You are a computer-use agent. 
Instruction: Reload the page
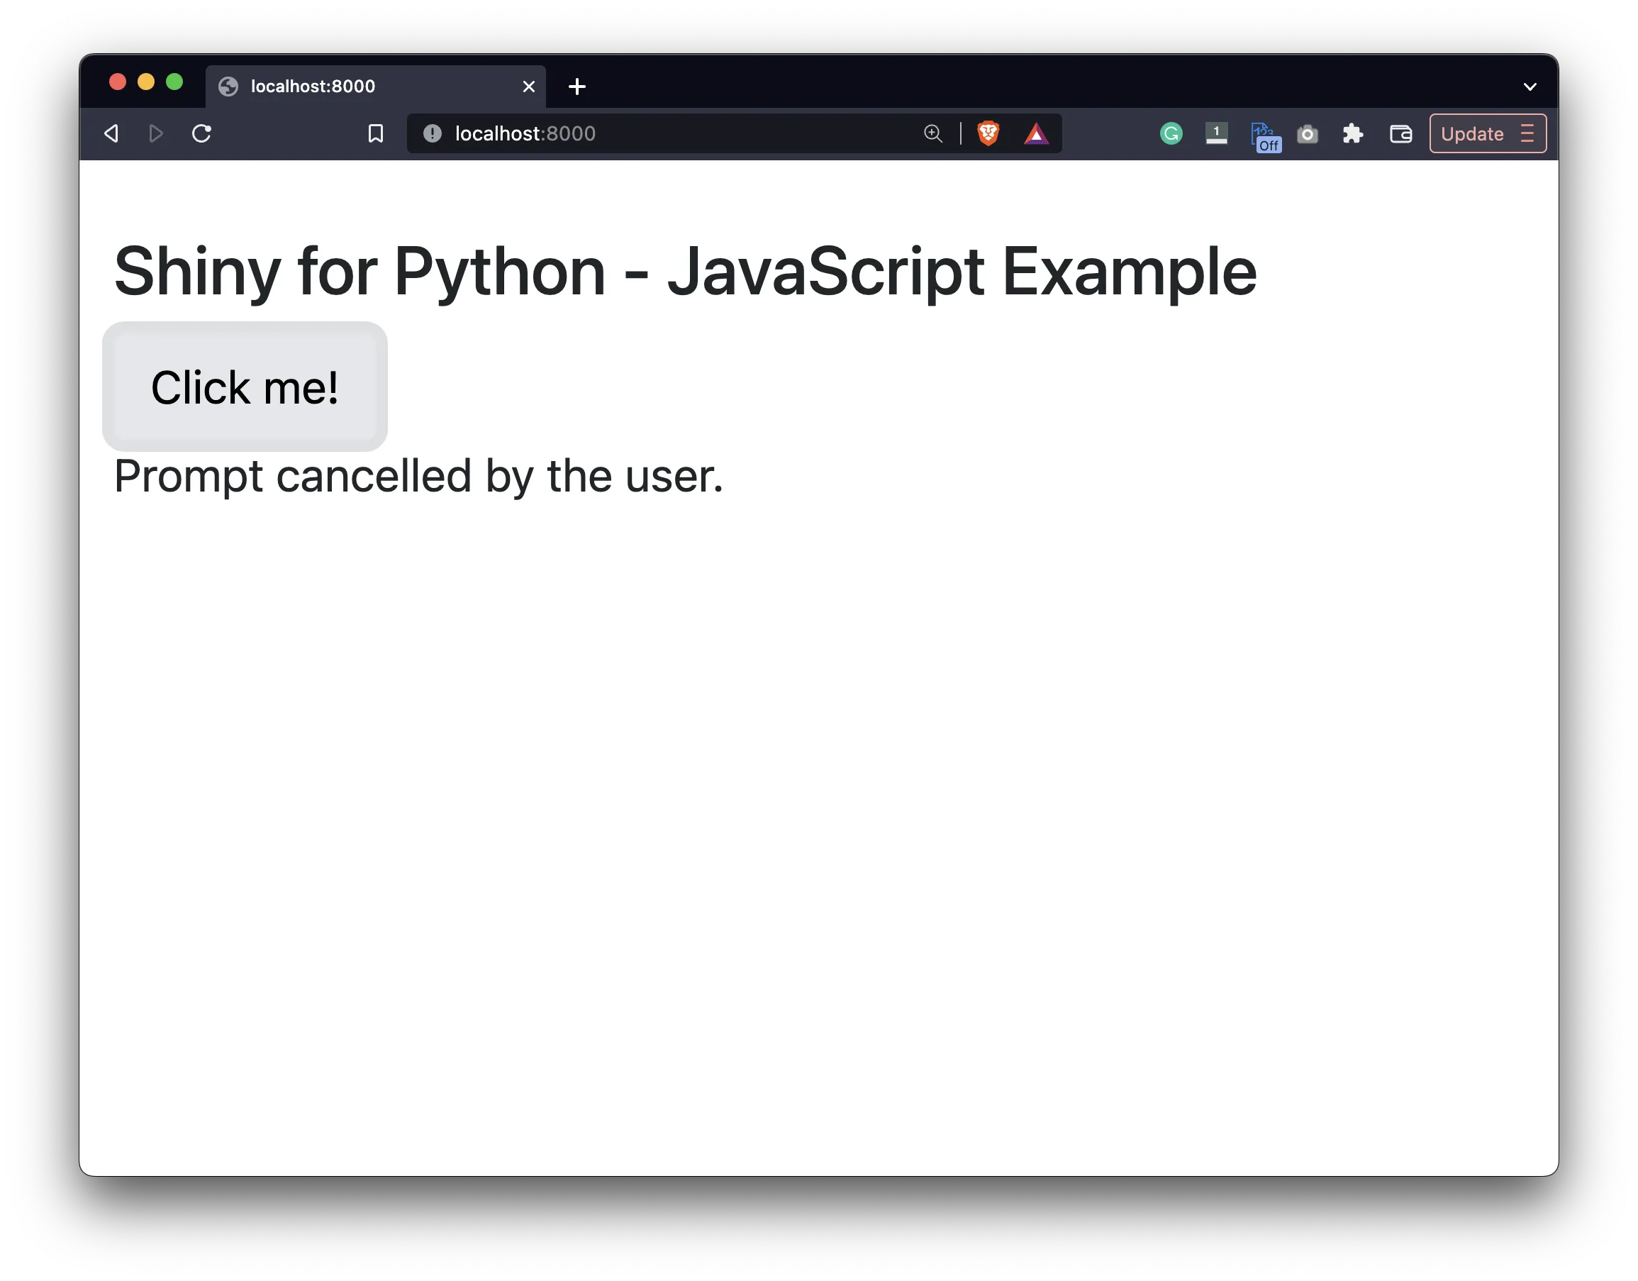click(x=201, y=133)
